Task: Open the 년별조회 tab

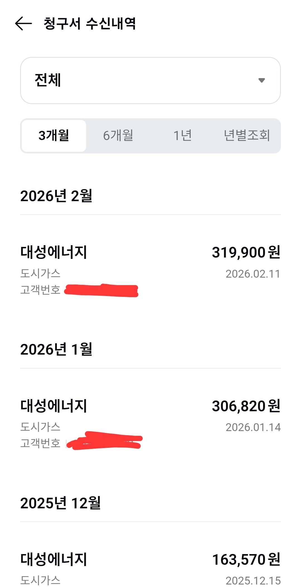Action: click(247, 136)
